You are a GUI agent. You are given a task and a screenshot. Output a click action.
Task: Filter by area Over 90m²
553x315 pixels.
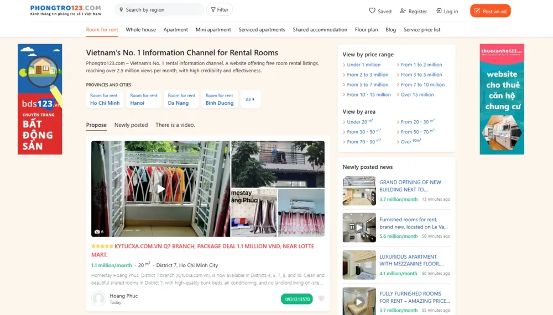411,141
